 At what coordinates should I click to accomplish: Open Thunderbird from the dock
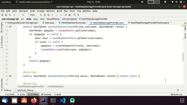(5, 100)
